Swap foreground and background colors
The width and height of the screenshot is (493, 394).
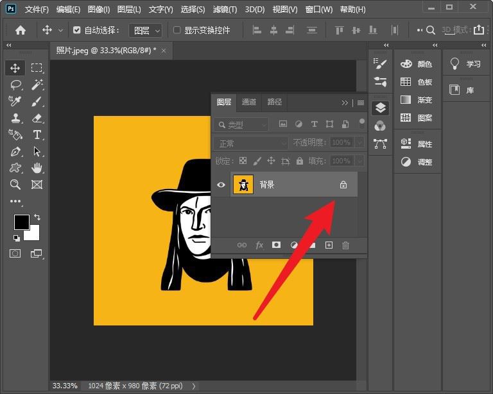click(37, 217)
